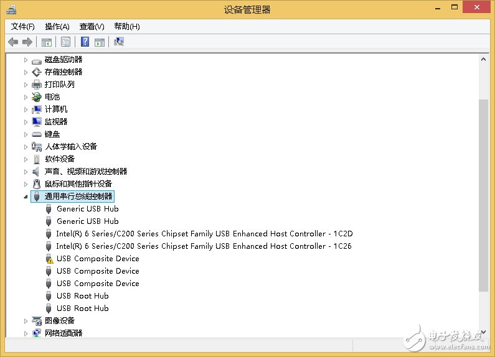Open the 文件(F) menu

pos(23,27)
